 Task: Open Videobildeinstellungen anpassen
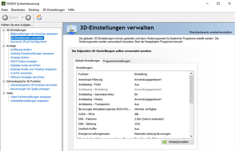pyautogui.click(x=29, y=101)
